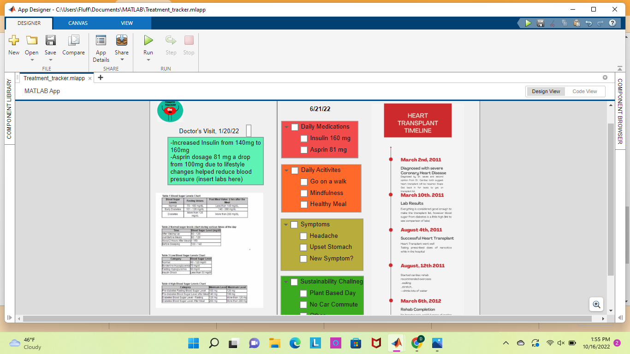Check Upset Stomach box
This screenshot has height=354, width=630.
pos(303,247)
